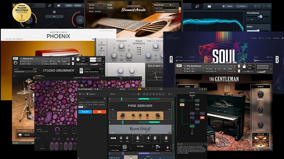Toggle the Link L/R button in Solid Dynamics
This screenshot has width=284, height=159.
point(101,48)
